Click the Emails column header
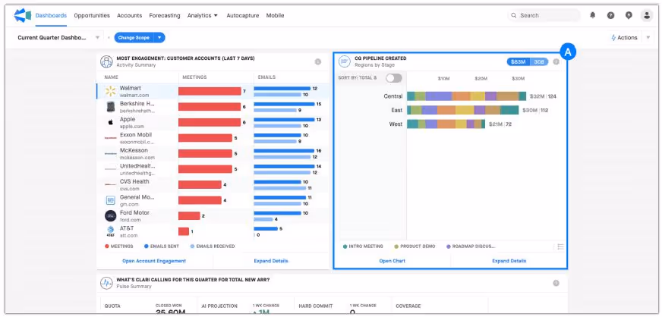 point(266,77)
